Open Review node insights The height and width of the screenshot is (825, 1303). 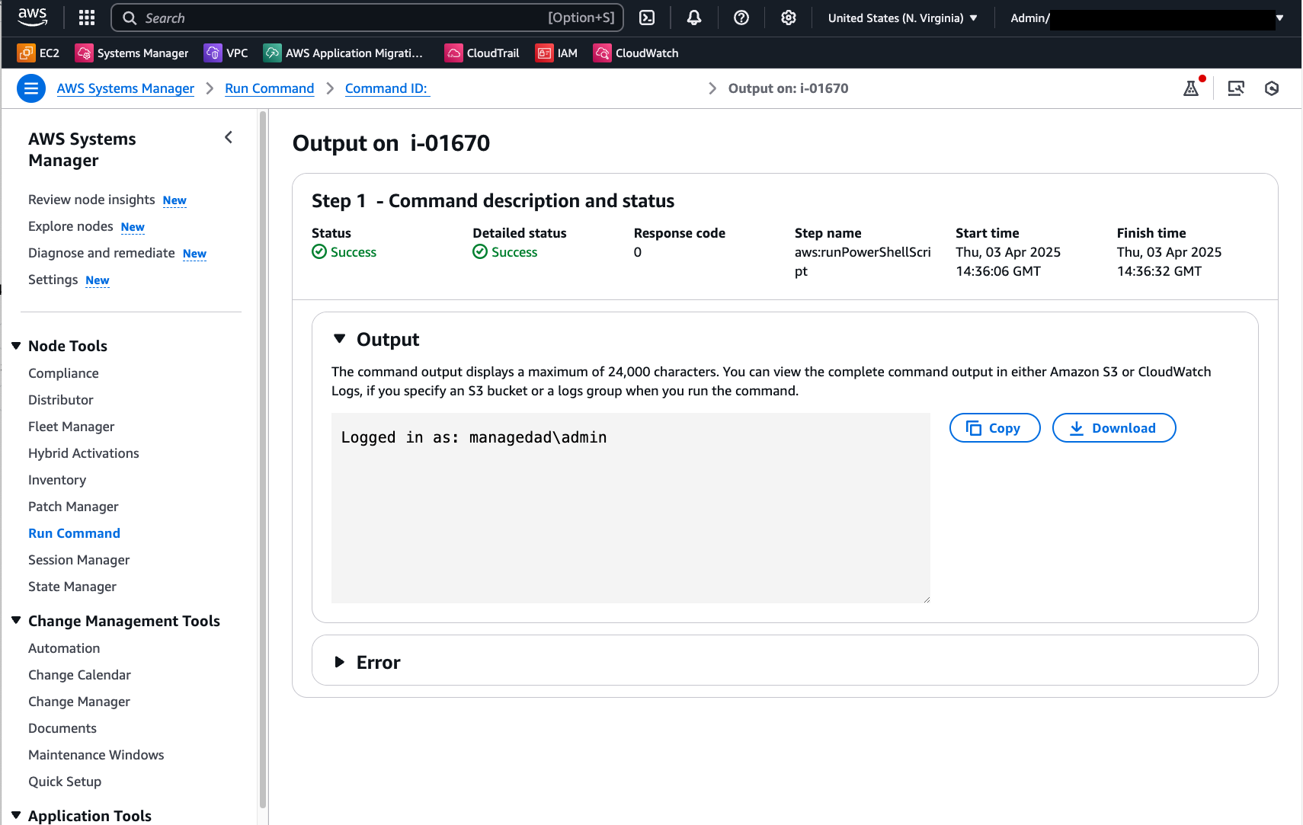tap(91, 200)
